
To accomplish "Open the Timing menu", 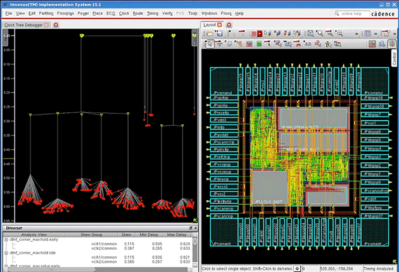I will [153, 13].
